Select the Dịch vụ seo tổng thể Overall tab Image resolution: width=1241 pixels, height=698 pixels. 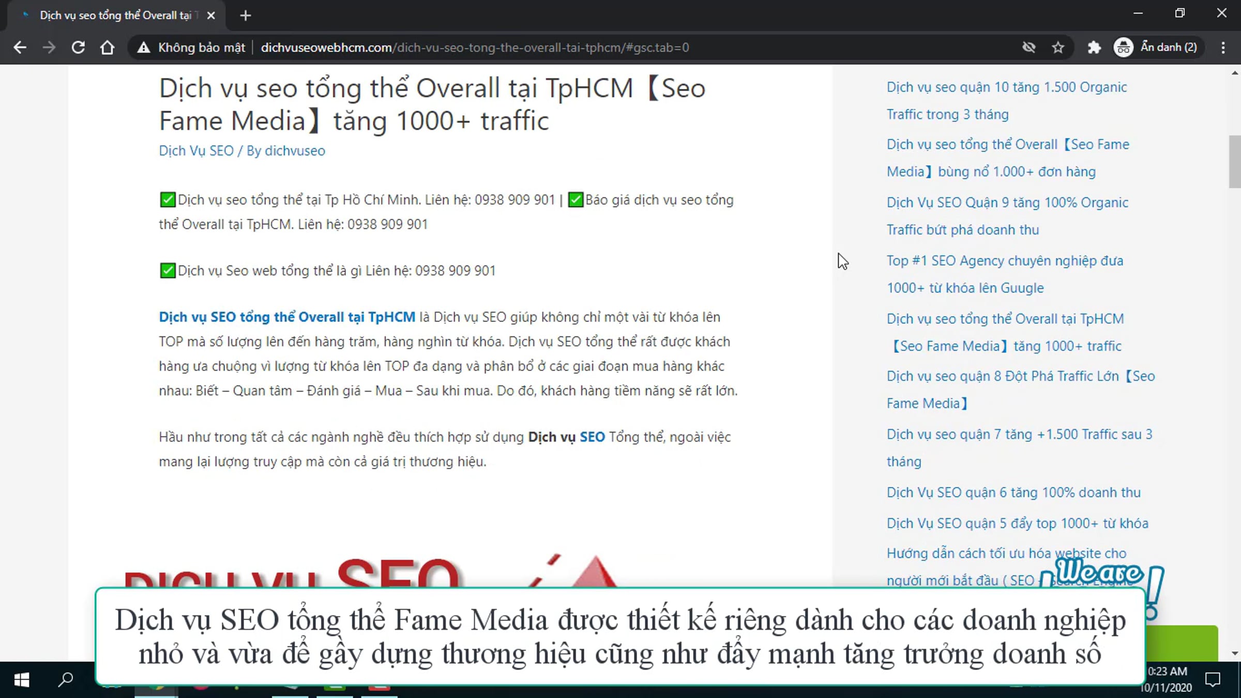pyautogui.click(x=116, y=15)
